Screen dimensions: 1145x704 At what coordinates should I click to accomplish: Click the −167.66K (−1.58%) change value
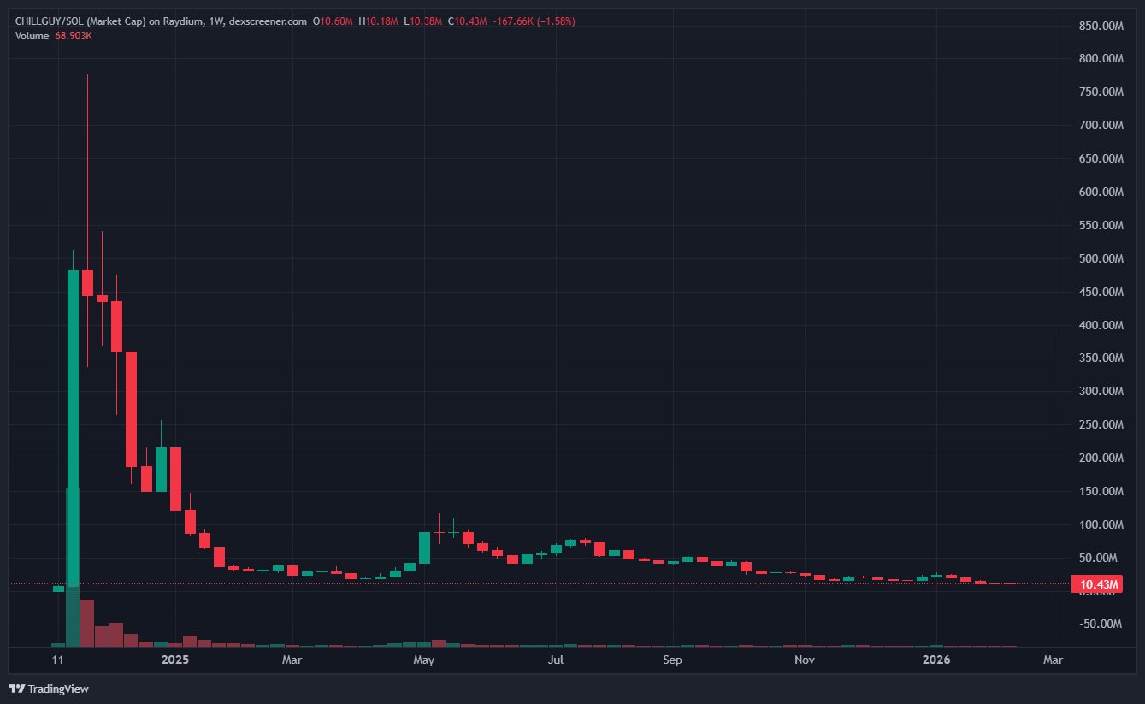coord(534,21)
